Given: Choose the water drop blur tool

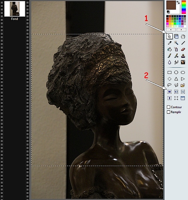Looking at the screenshot, I should 169,62.
